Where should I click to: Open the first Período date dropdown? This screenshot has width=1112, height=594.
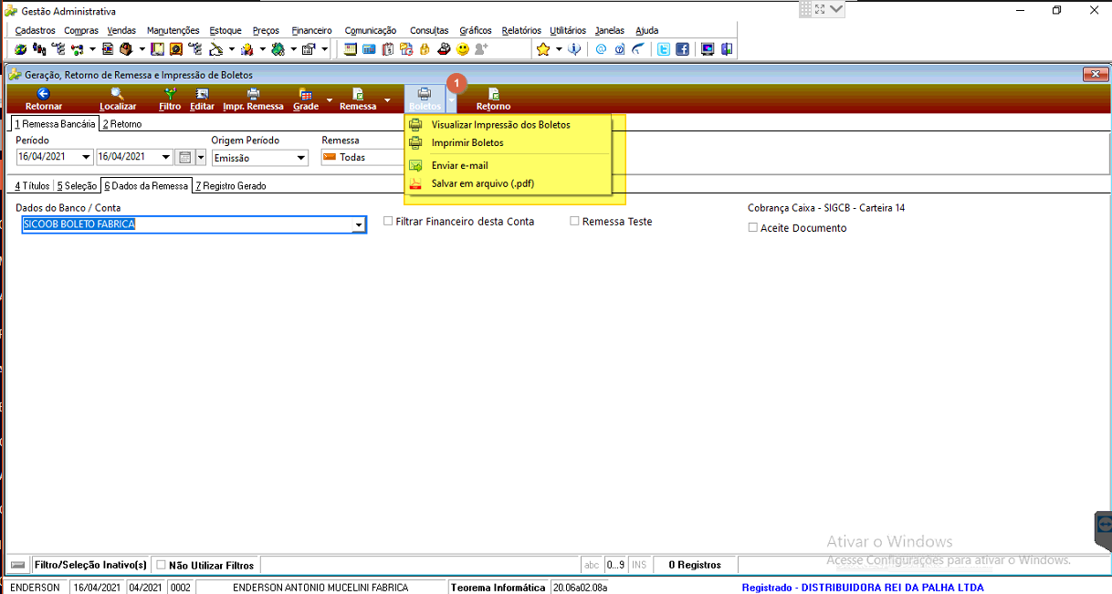click(87, 157)
